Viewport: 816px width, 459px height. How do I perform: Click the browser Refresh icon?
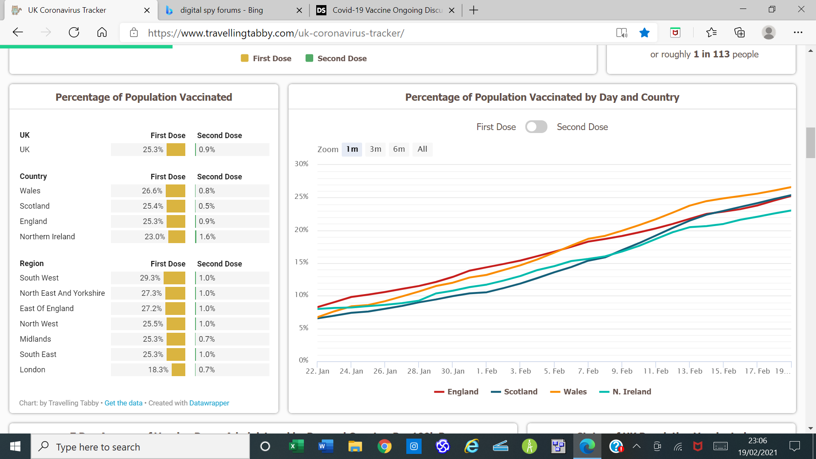pos(74,33)
